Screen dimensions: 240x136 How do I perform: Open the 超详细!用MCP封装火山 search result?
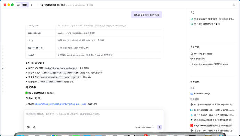pyautogui.click(x=214, y=120)
